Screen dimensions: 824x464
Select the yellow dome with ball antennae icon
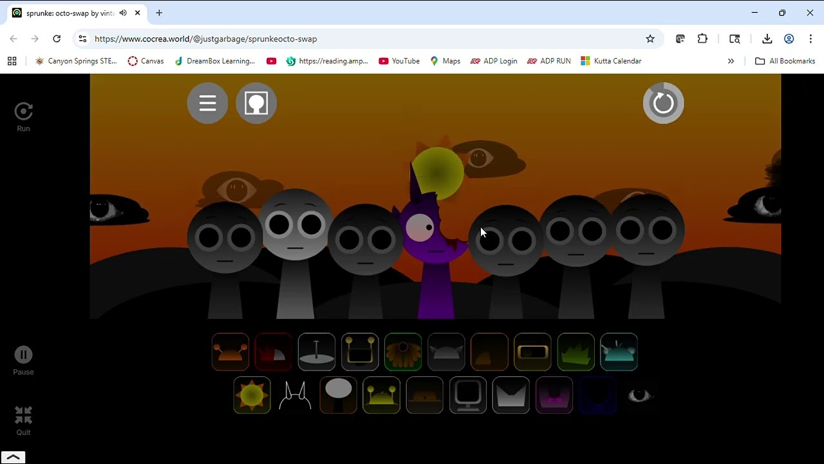pos(381,395)
